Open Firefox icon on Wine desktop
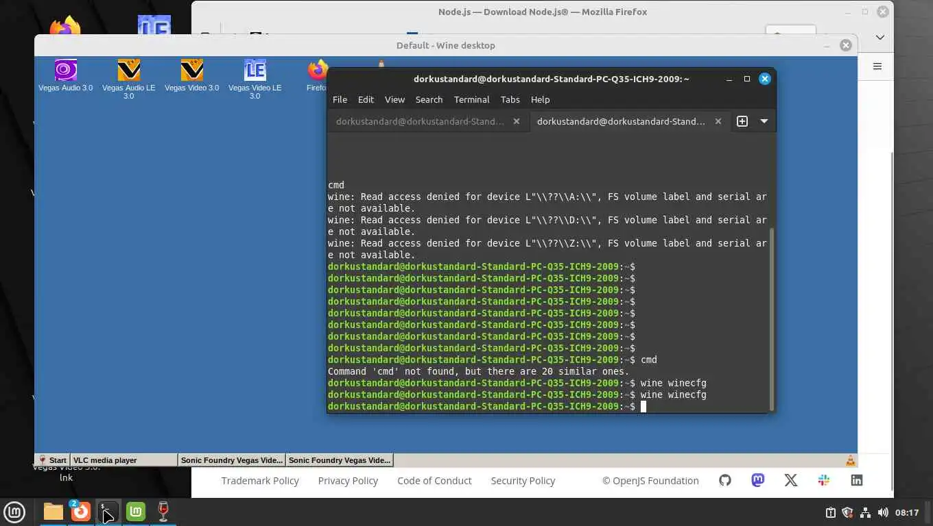This screenshot has height=526, width=933. (x=317, y=75)
